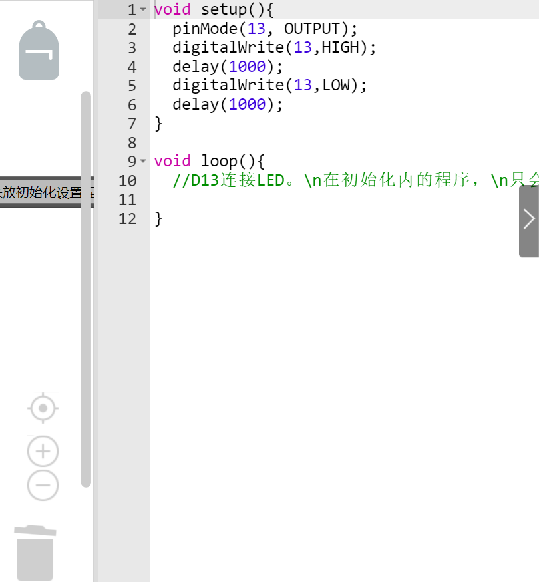The width and height of the screenshot is (539, 582).
Task: Click the setup function name on line 1
Action: tap(224, 10)
